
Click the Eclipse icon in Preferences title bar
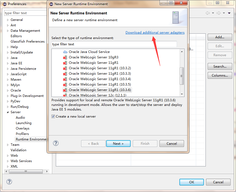pos(5,4)
